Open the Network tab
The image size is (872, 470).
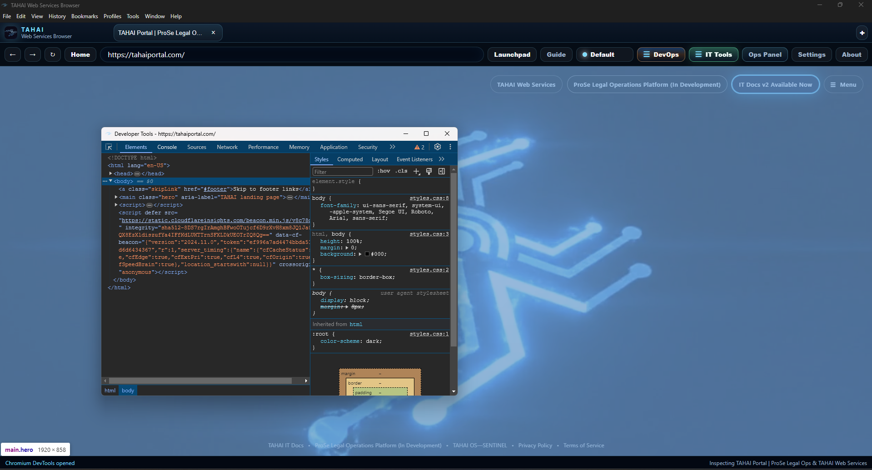tap(227, 147)
